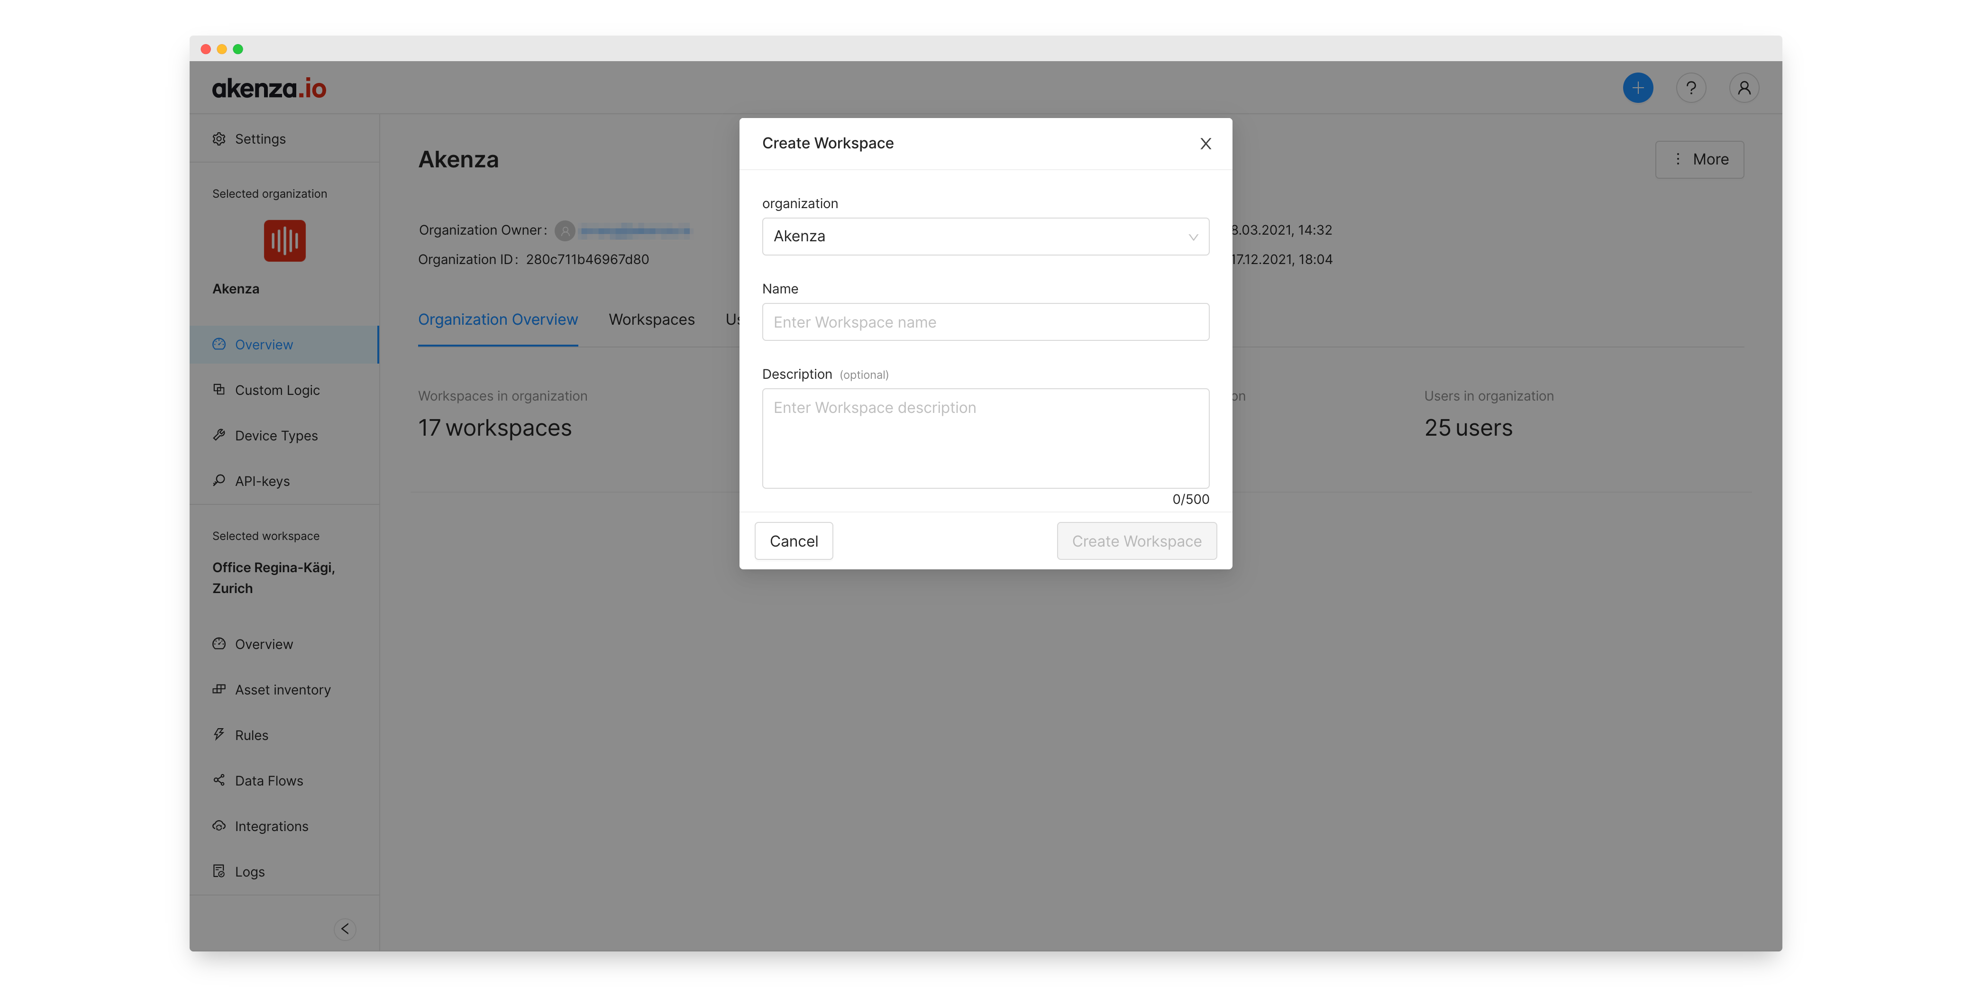
Task: Switch to the Organization Overview tab
Action: tap(498, 320)
